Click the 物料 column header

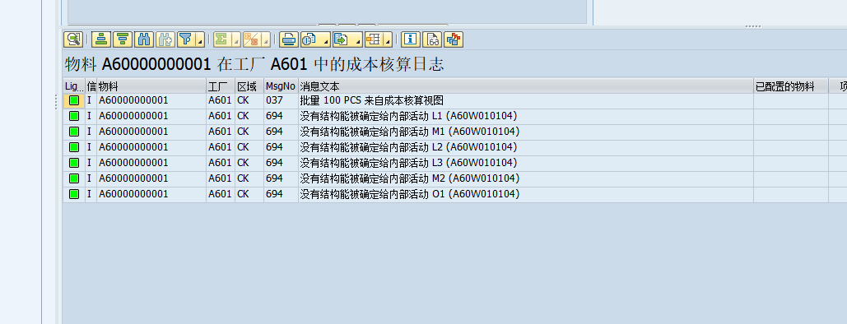tap(151, 86)
